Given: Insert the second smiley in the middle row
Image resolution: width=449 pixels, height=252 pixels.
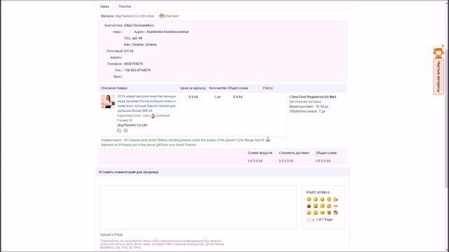Looking at the screenshot, I should pyautogui.click(x=316, y=206).
